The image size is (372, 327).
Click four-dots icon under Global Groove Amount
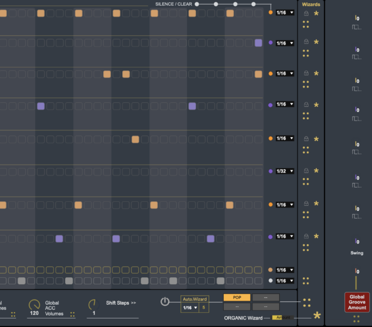tap(357, 319)
